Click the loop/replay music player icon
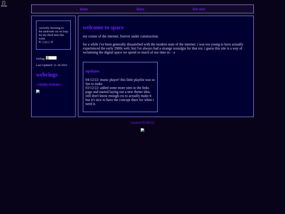 pyautogui.click(x=52, y=42)
